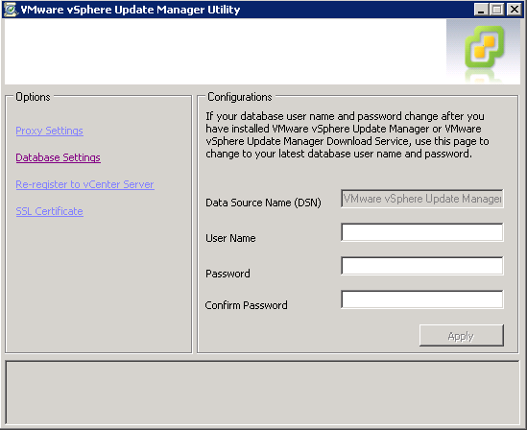The image size is (527, 430).
Task: Open the Proxy Settings link
Action: coord(49,131)
